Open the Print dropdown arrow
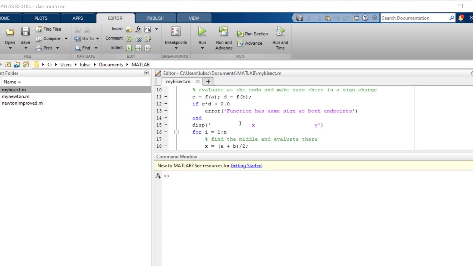 click(x=58, y=48)
